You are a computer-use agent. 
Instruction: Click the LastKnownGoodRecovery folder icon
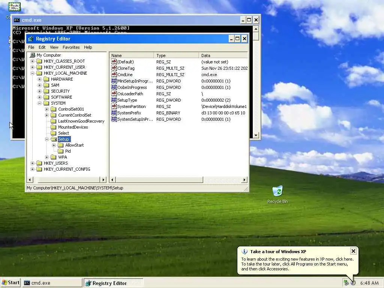coord(53,121)
